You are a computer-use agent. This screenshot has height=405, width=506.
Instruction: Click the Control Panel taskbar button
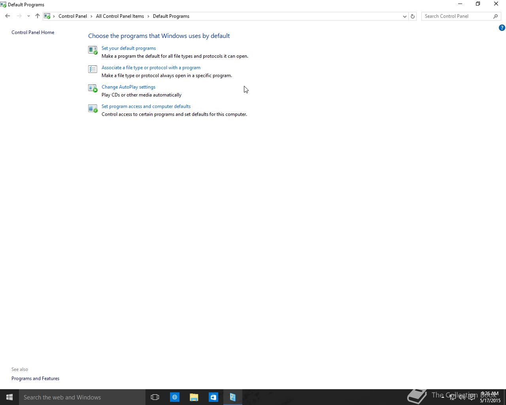pyautogui.click(x=232, y=397)
